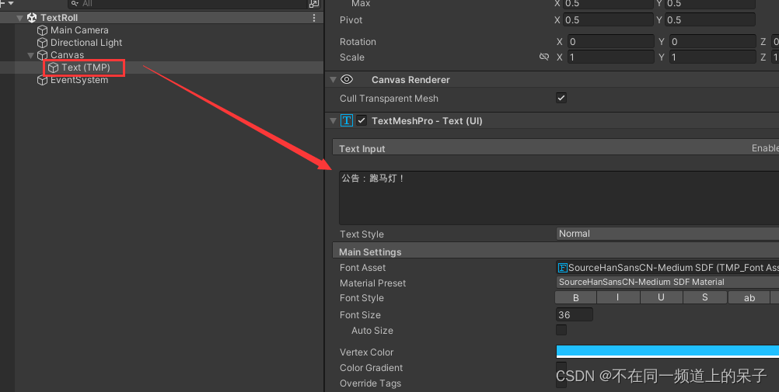Click the Vertex Color label
The width and height of the screenshot is (779, 392).
367,352
